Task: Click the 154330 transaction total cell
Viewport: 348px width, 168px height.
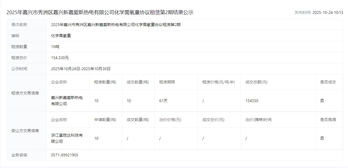Action: click(x=252, y=101)
